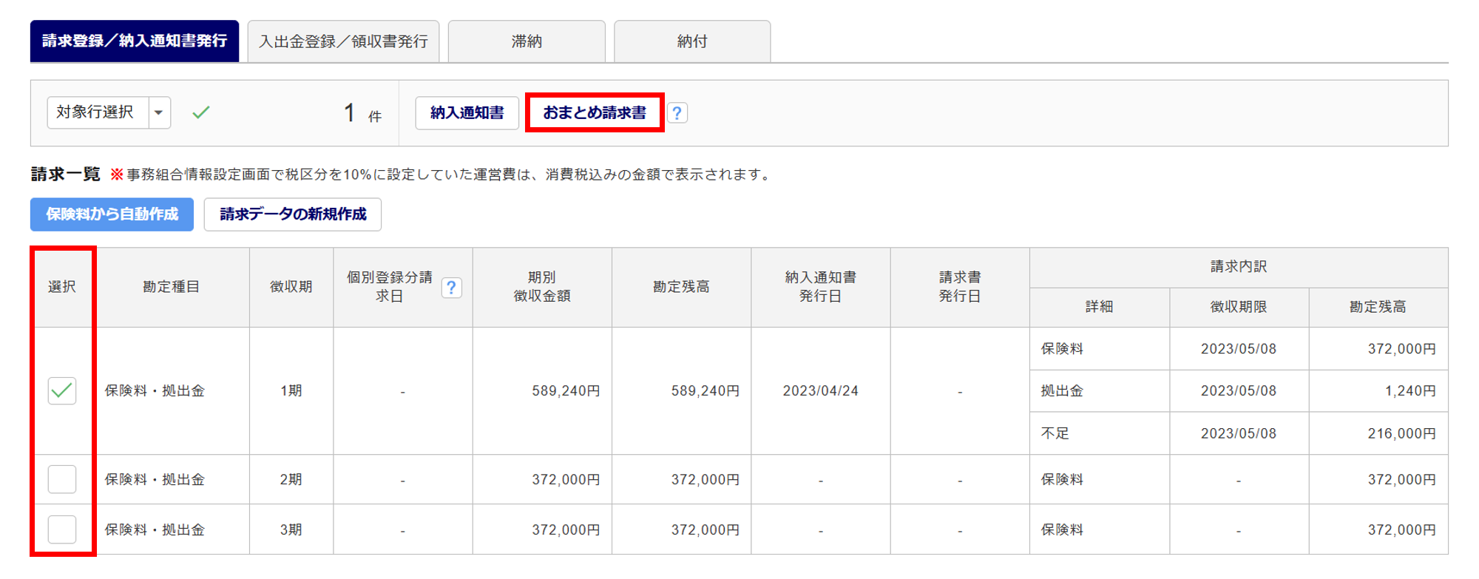Click the 2023/05/08 deadline in 不足 row

[1239, 433]
